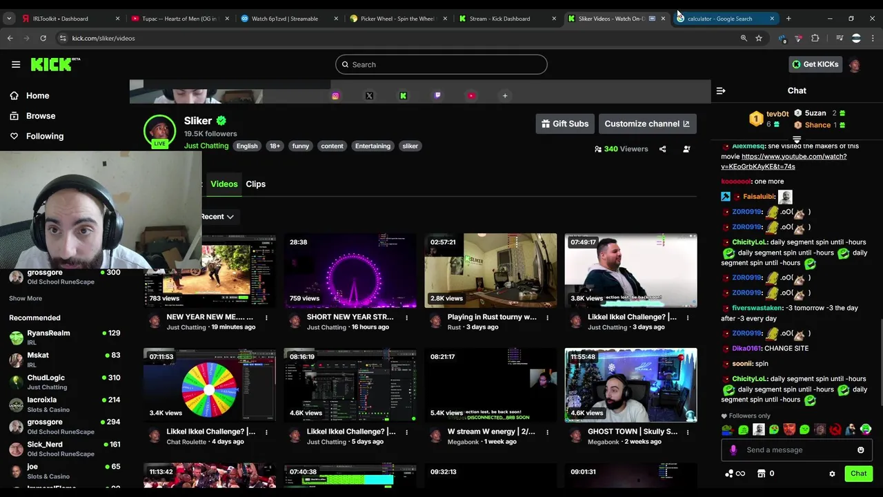Switch to calculator Google Search browser tab
The width and height of the screenshot is (883, 497).
pyautogui.click(x=724, y=19)
